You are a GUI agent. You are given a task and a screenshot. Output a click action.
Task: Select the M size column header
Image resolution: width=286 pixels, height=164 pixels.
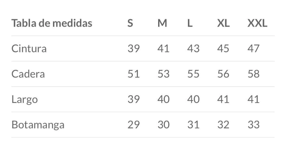162,23
